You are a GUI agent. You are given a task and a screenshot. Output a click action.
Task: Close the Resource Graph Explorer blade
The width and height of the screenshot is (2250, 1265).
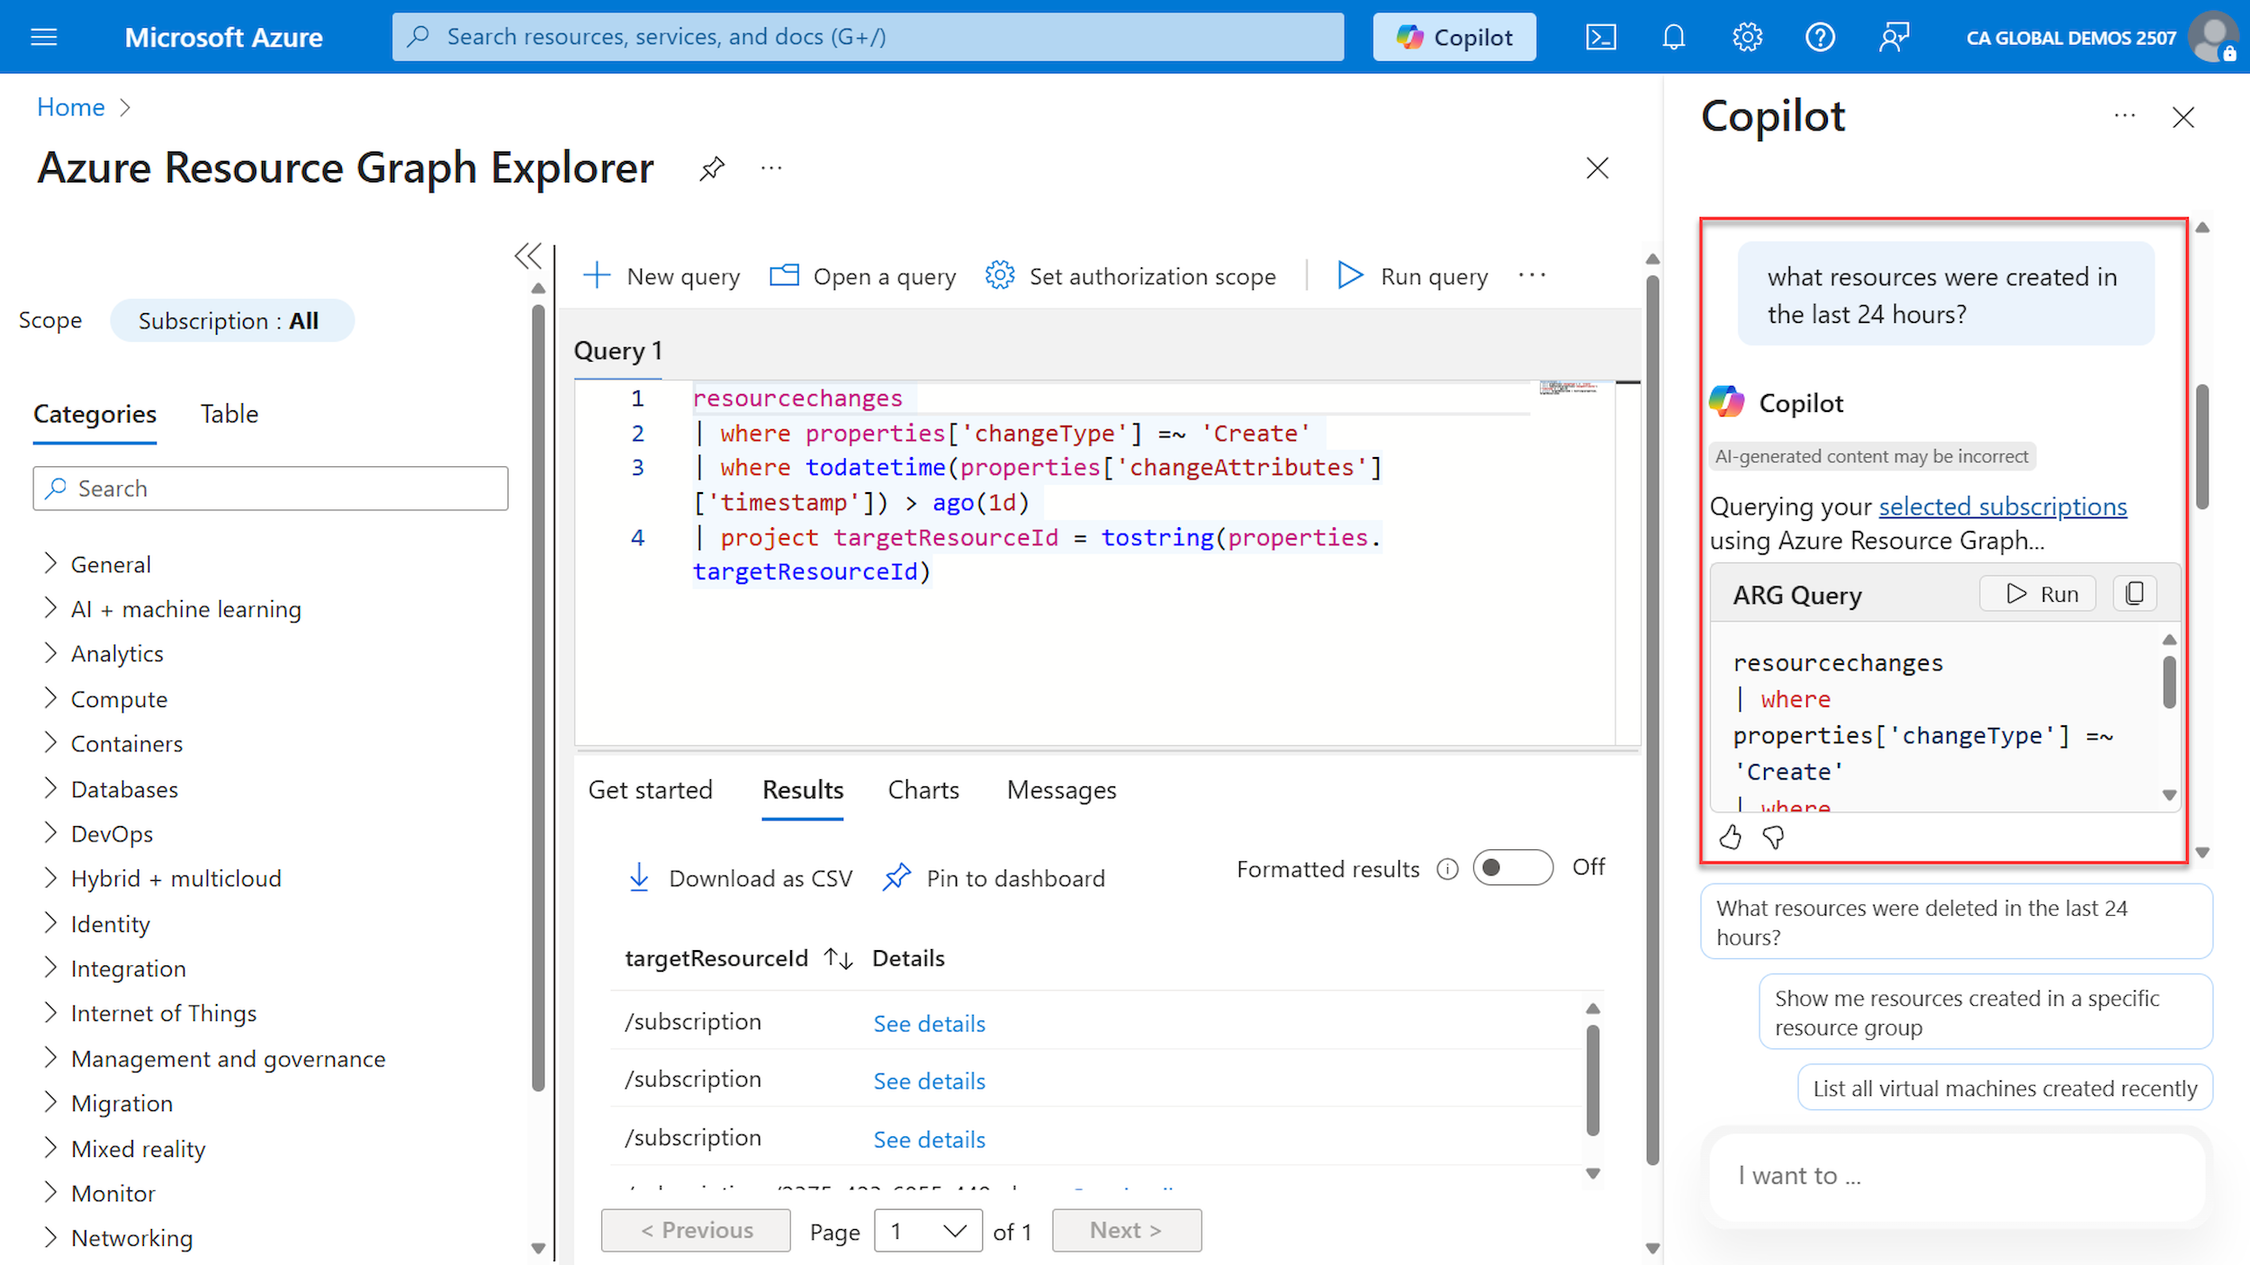[1597, 168]
